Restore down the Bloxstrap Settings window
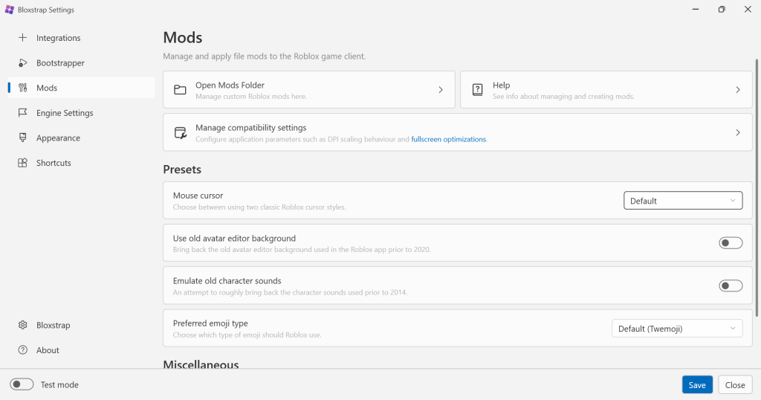Screen dimensions: 761x400 click(x=722, y=9)
